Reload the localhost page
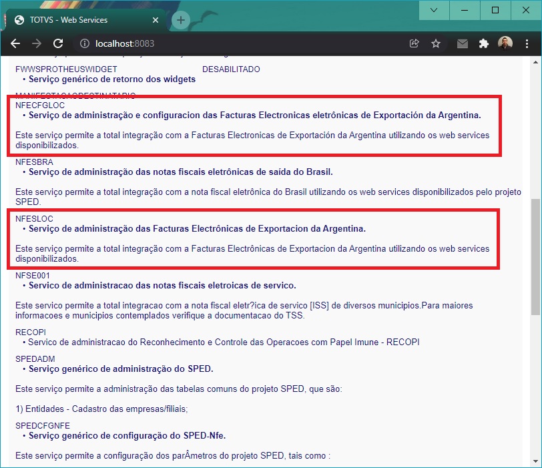Image resolution: width=542 pixels, height=468 pixels. [58, 43]
